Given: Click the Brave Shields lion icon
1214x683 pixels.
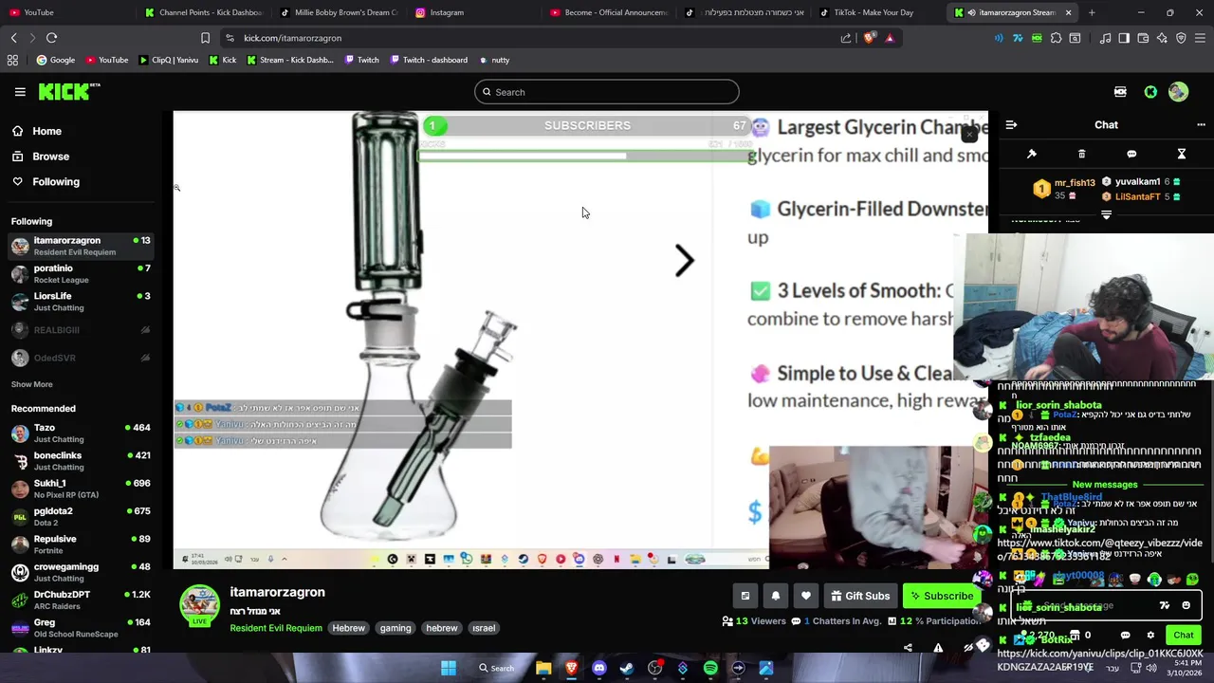Looking at the screenshot, I should (870, 38).
